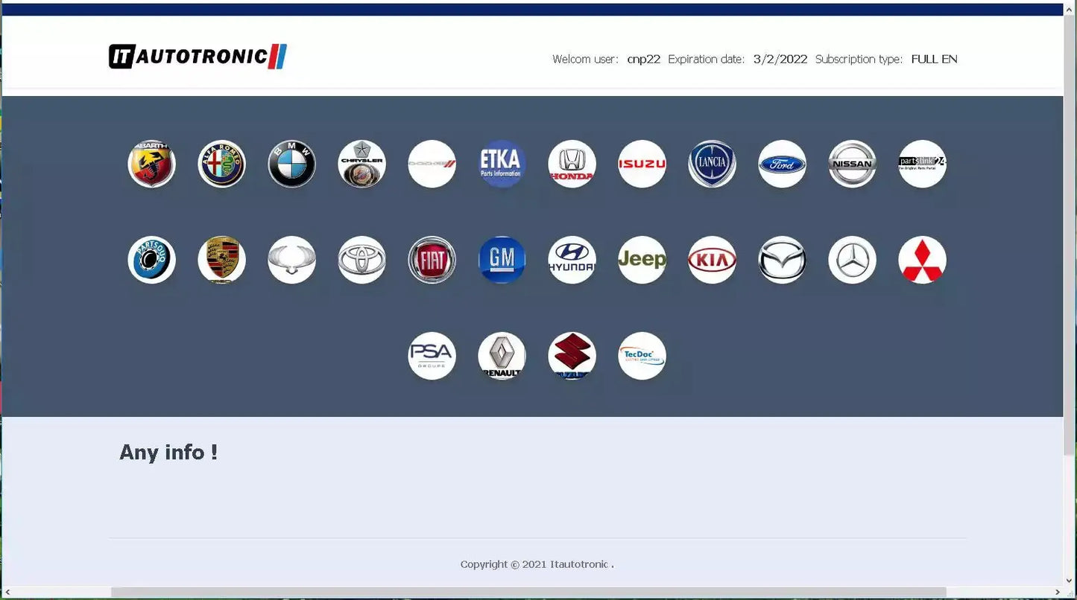
Task: Choose the KIA logo
Action: [x=712, y=260]
